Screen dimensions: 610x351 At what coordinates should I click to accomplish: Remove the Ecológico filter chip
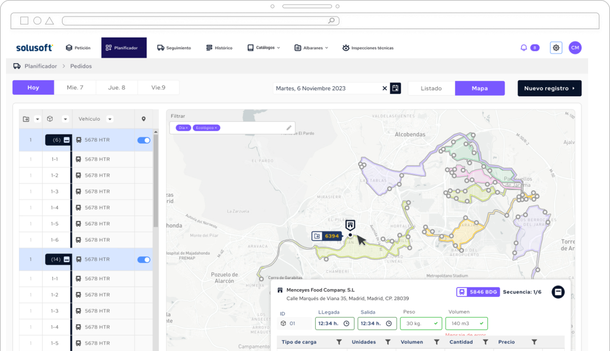click(x=216, y=127)
